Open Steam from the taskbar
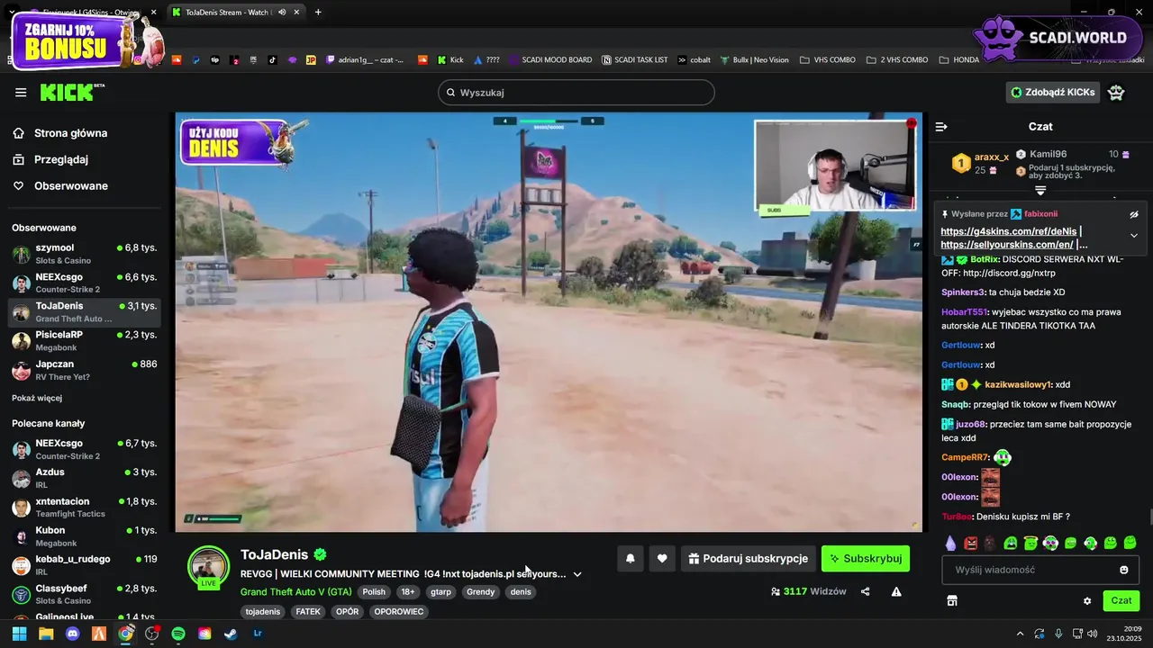The image size is (1153, 648). click(x=231, y=634)
